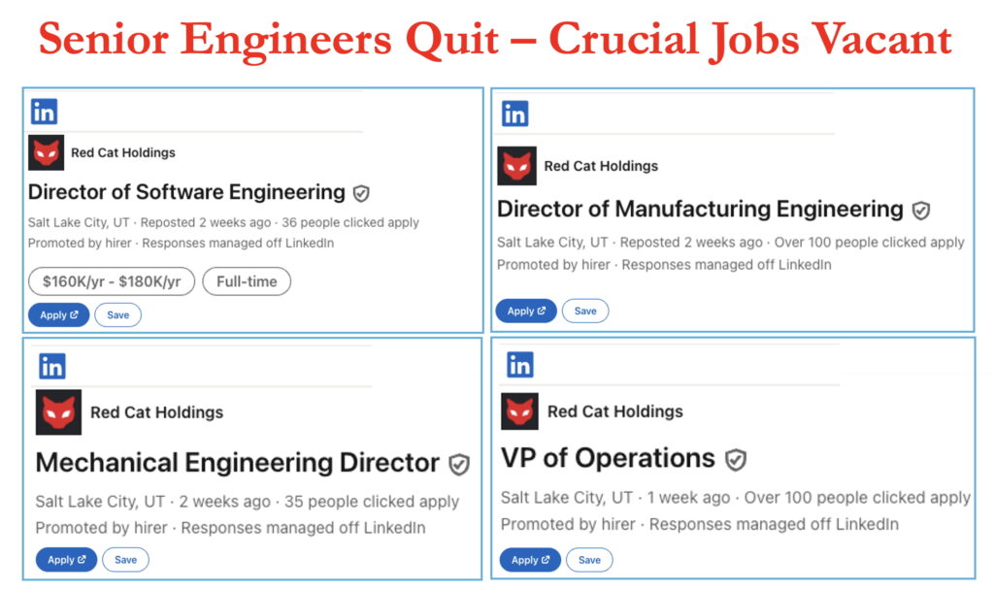Save the Mechanical Engineering Director job
This screenshot has height=591, width=994.
tap(126, 560)
